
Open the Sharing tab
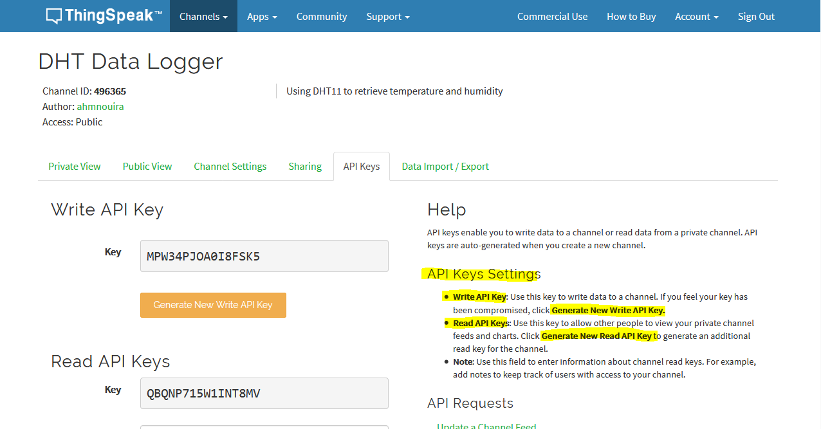click(x=305, y=166)
